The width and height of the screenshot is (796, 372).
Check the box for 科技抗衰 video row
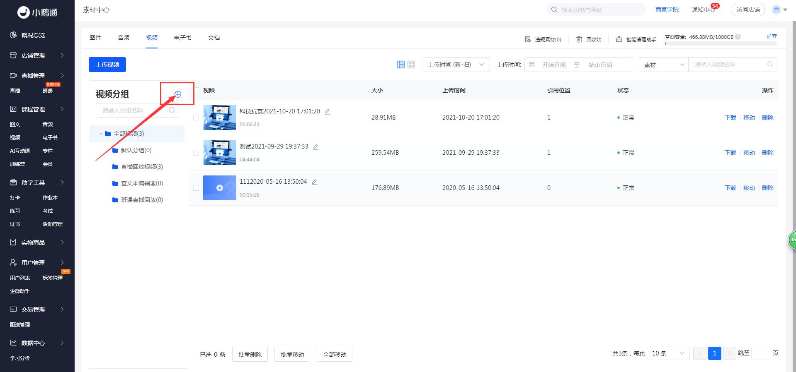coord(196,118)
